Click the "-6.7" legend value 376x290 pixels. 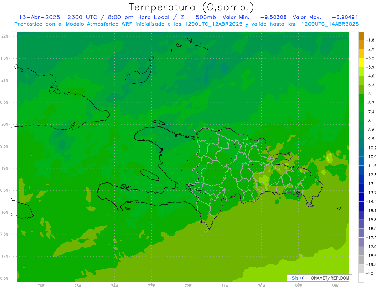370,103
